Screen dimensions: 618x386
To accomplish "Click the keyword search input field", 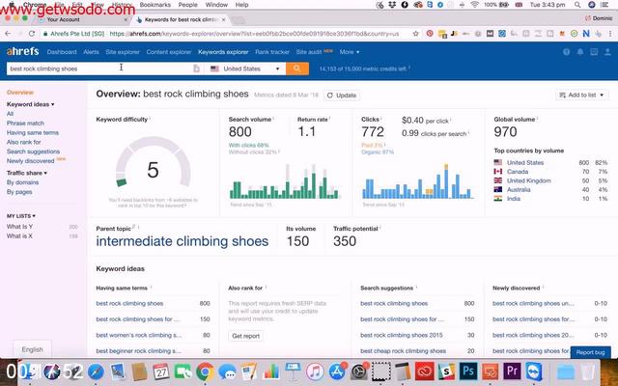I will coord(100,69).
